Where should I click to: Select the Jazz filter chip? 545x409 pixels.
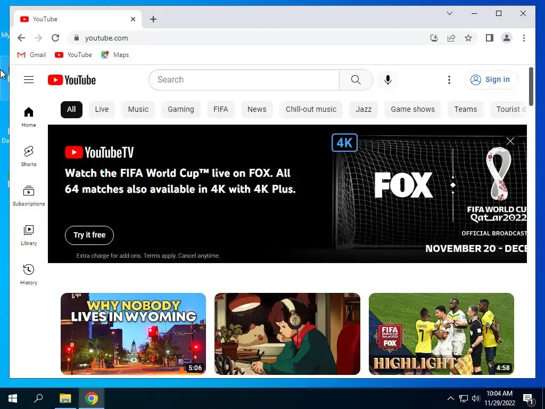tap(364, 109)
